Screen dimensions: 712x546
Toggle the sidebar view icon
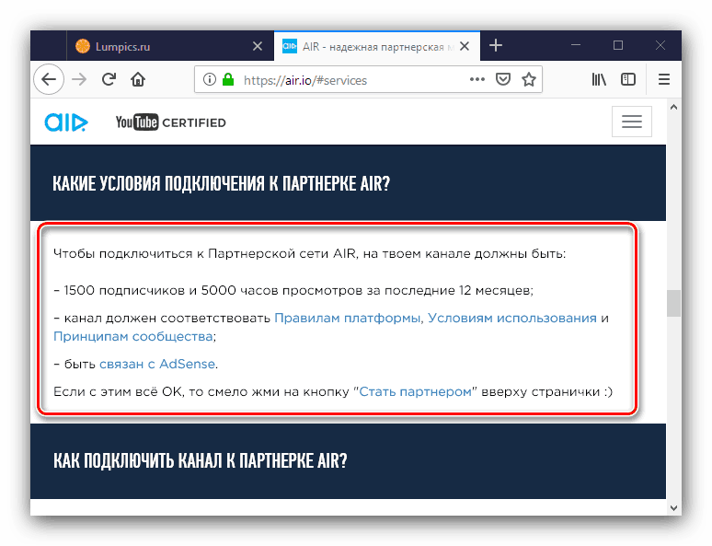pos(628,79)
